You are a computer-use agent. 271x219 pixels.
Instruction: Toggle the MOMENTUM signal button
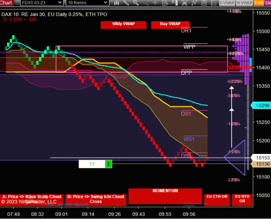point(165,196)
